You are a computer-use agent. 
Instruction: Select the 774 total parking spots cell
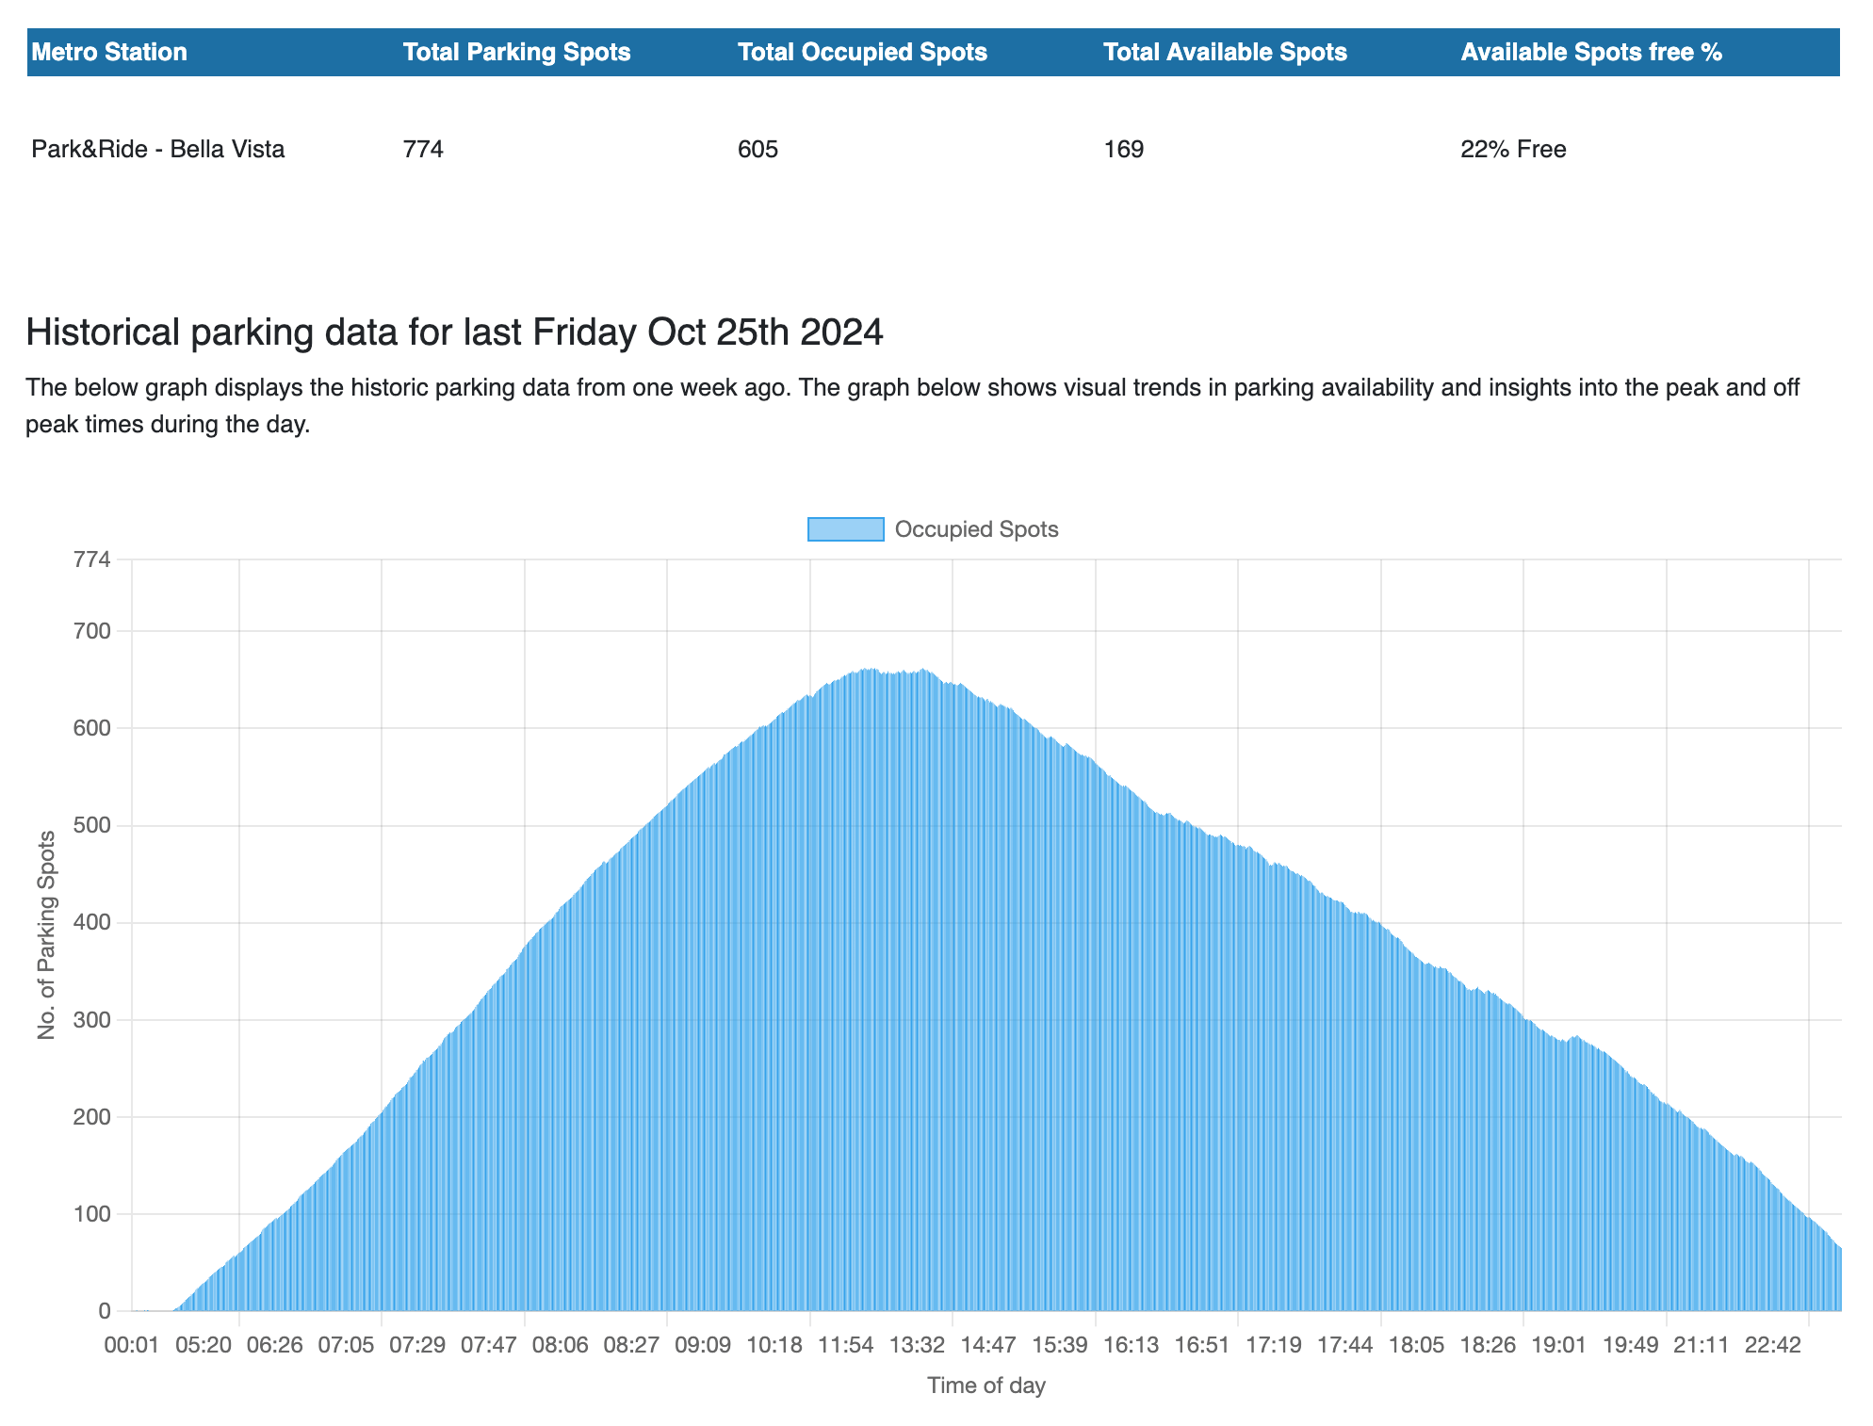pyautogui.click(x=423, y=149)
